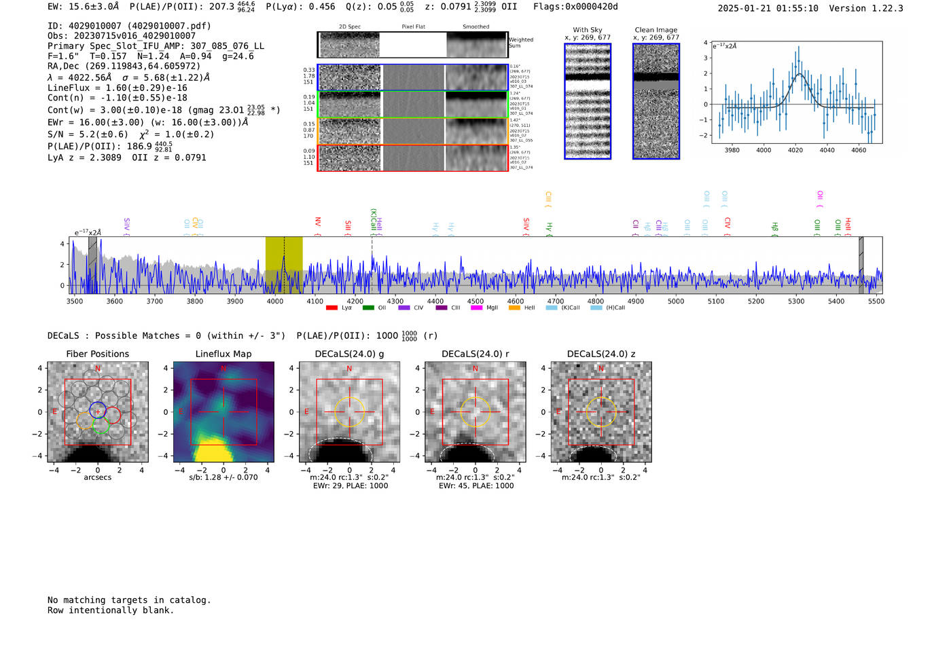
Task: Click the (H)CaII legend swatch
Action: pos(596,308)
